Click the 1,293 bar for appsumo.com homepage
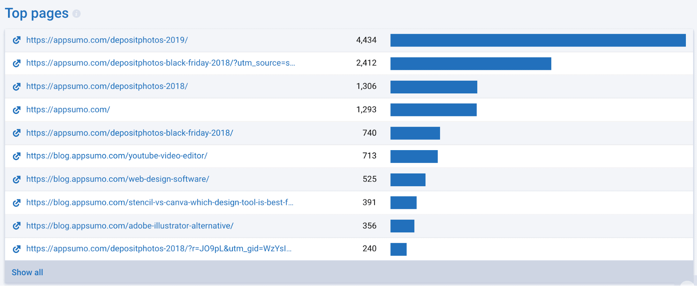This screenshot has width=697, height=286. [433, 110]
